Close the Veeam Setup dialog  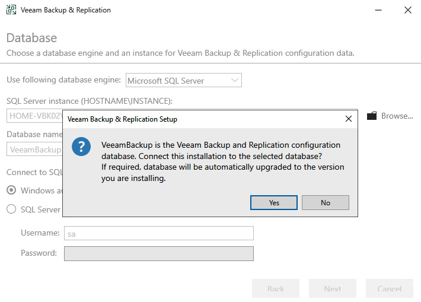[349, 119]
